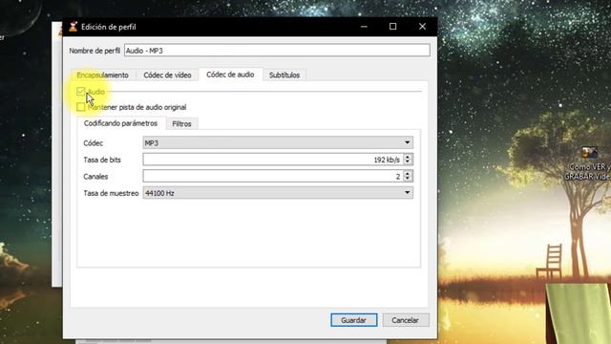Switch to the Códec de vídeo tab
611x344 pixels.
167,75
